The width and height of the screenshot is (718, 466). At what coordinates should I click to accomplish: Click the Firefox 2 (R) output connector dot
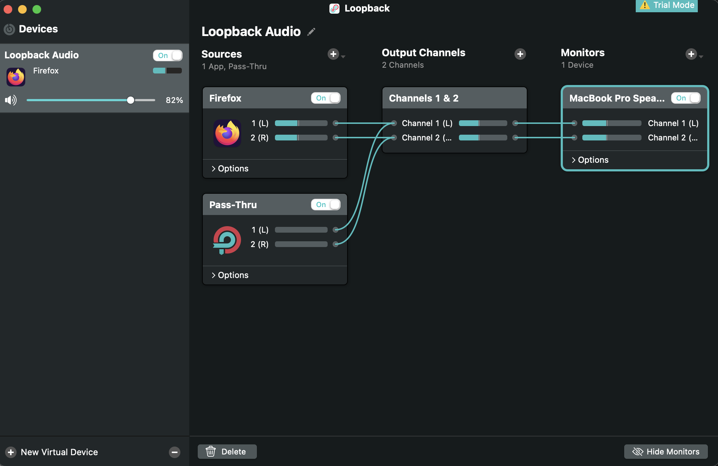coord(336,138)
